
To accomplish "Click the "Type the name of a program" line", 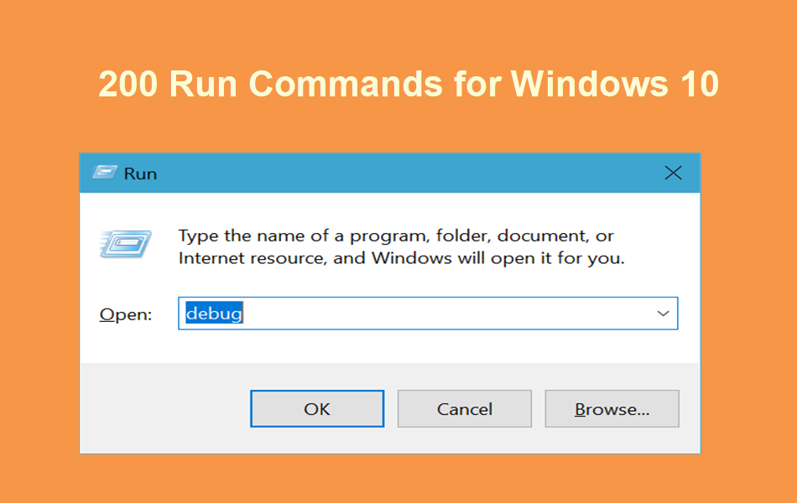I will 396,236.
